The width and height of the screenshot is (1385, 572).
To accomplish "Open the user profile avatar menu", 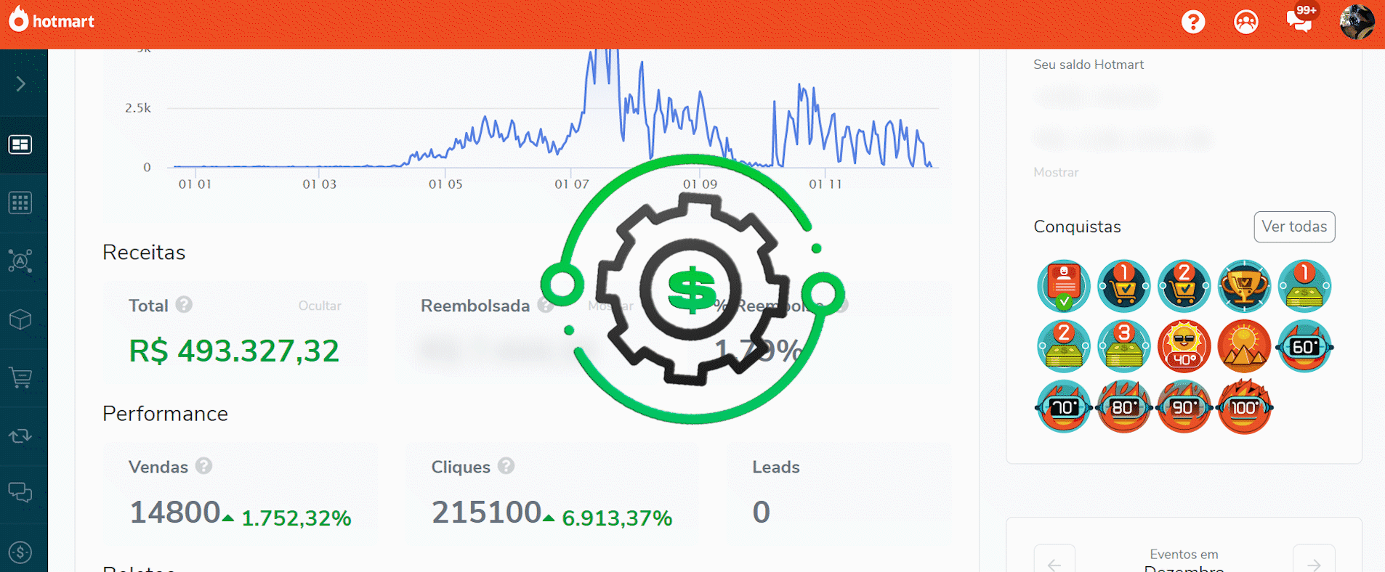I will tap(1356, 22).
